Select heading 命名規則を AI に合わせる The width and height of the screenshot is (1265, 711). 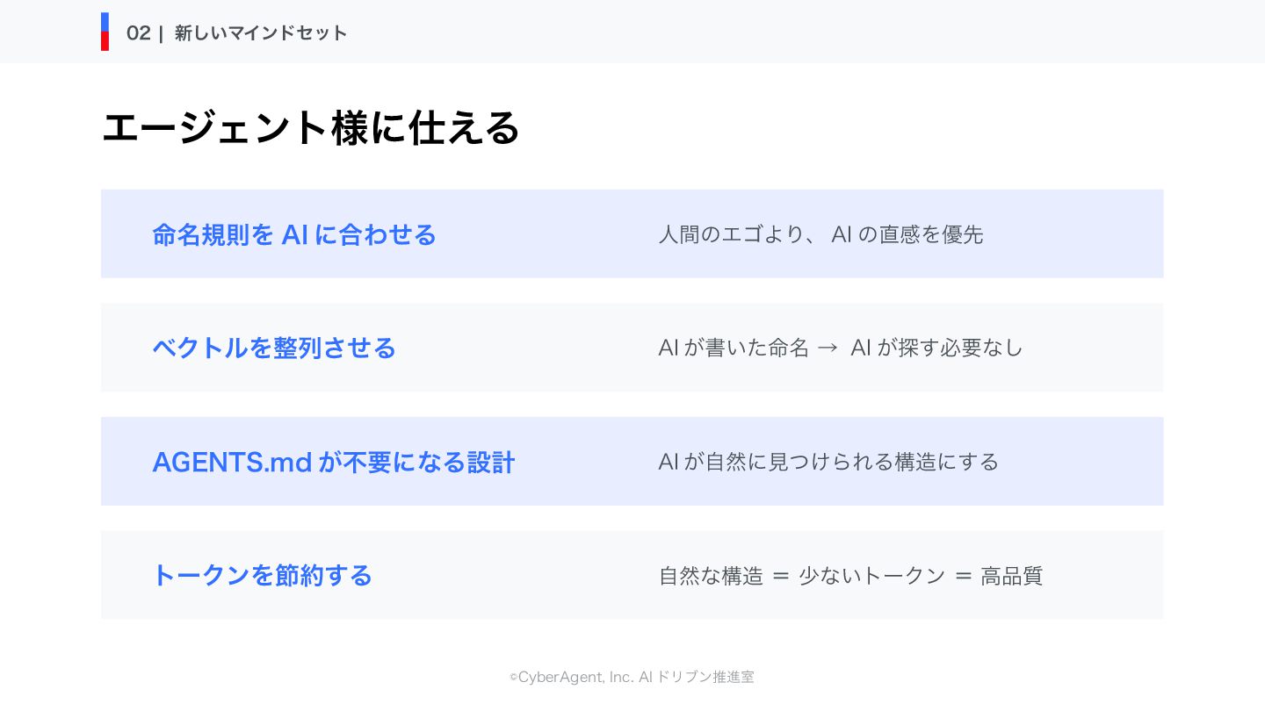pos(294,234)
